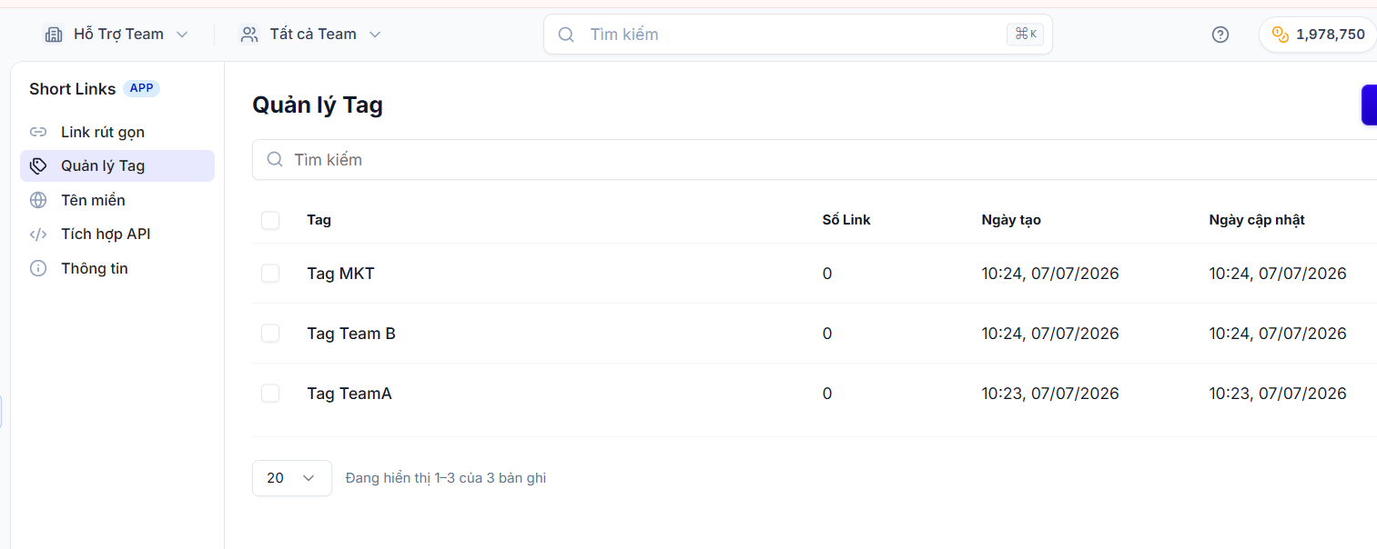The height and width of the screenshot is (549, 1377).
Task: Toggle the Tag TeamA row checkbox
Action: pos(270,394)
